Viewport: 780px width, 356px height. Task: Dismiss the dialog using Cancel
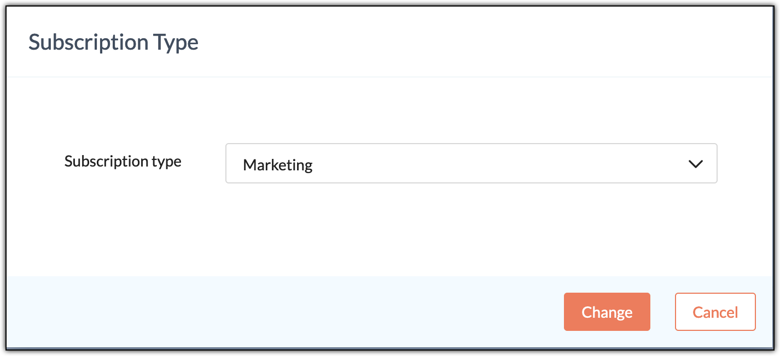coord(715,312)
